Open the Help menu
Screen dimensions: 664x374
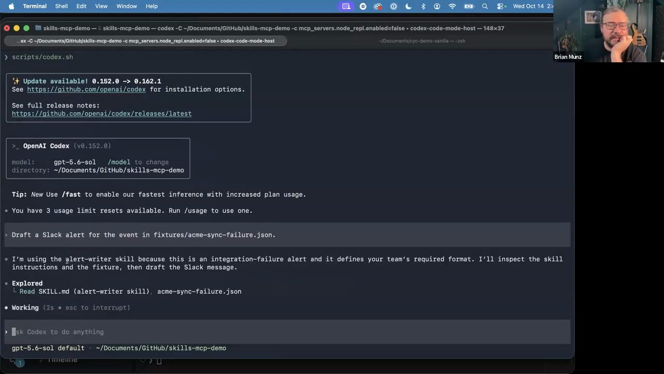151,6
